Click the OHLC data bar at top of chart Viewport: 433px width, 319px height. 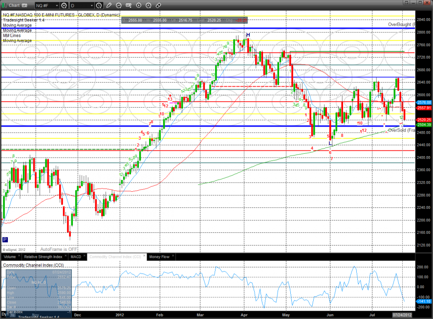pyautogui.click(x=184, y=20)
